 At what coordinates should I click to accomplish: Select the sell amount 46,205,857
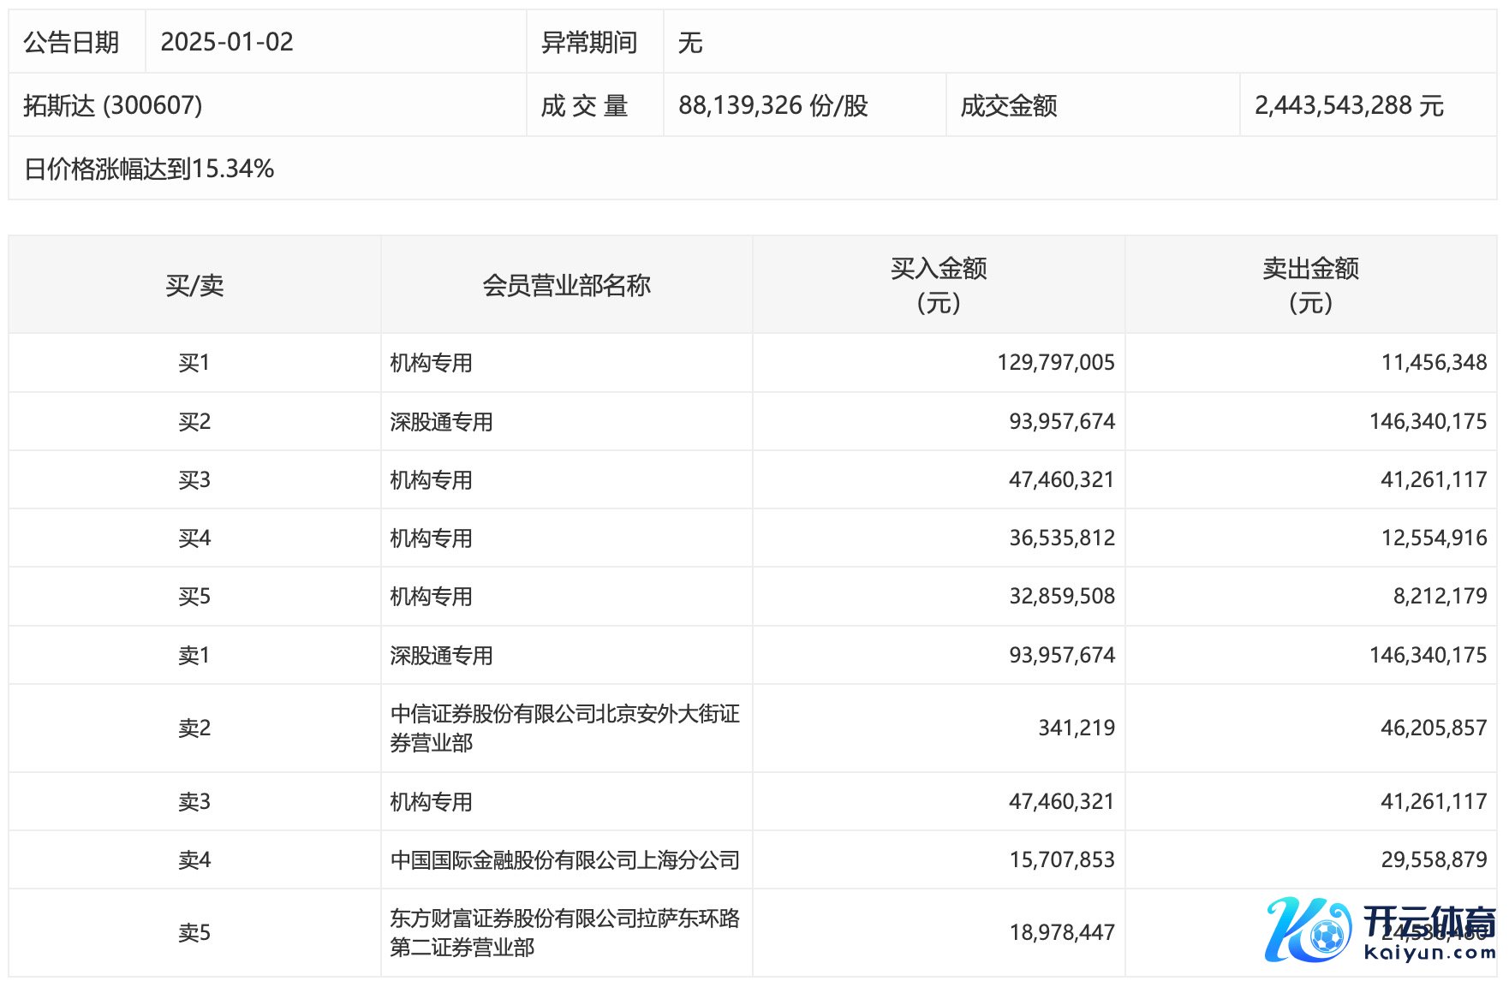tap(1433, 728)
